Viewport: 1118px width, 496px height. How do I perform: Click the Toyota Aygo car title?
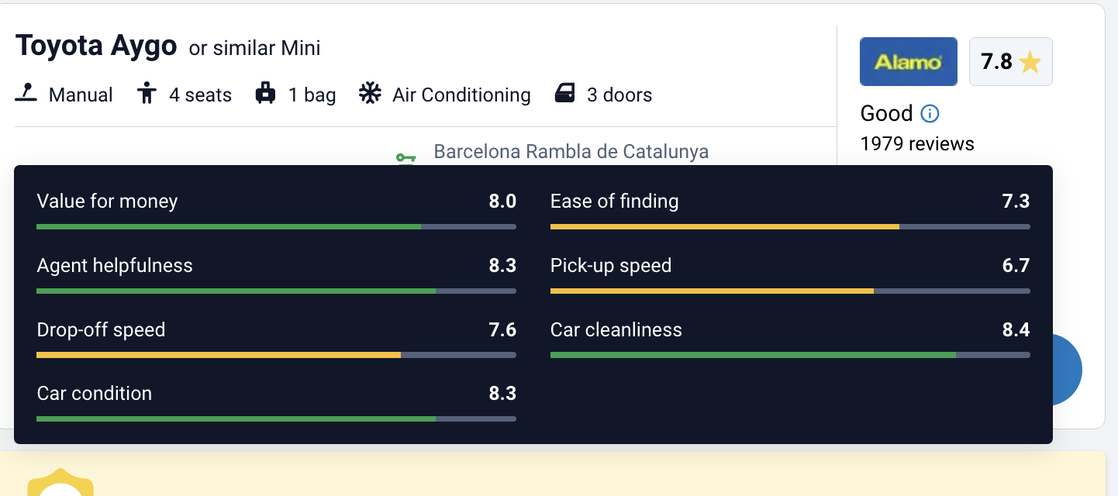[96, 46]
